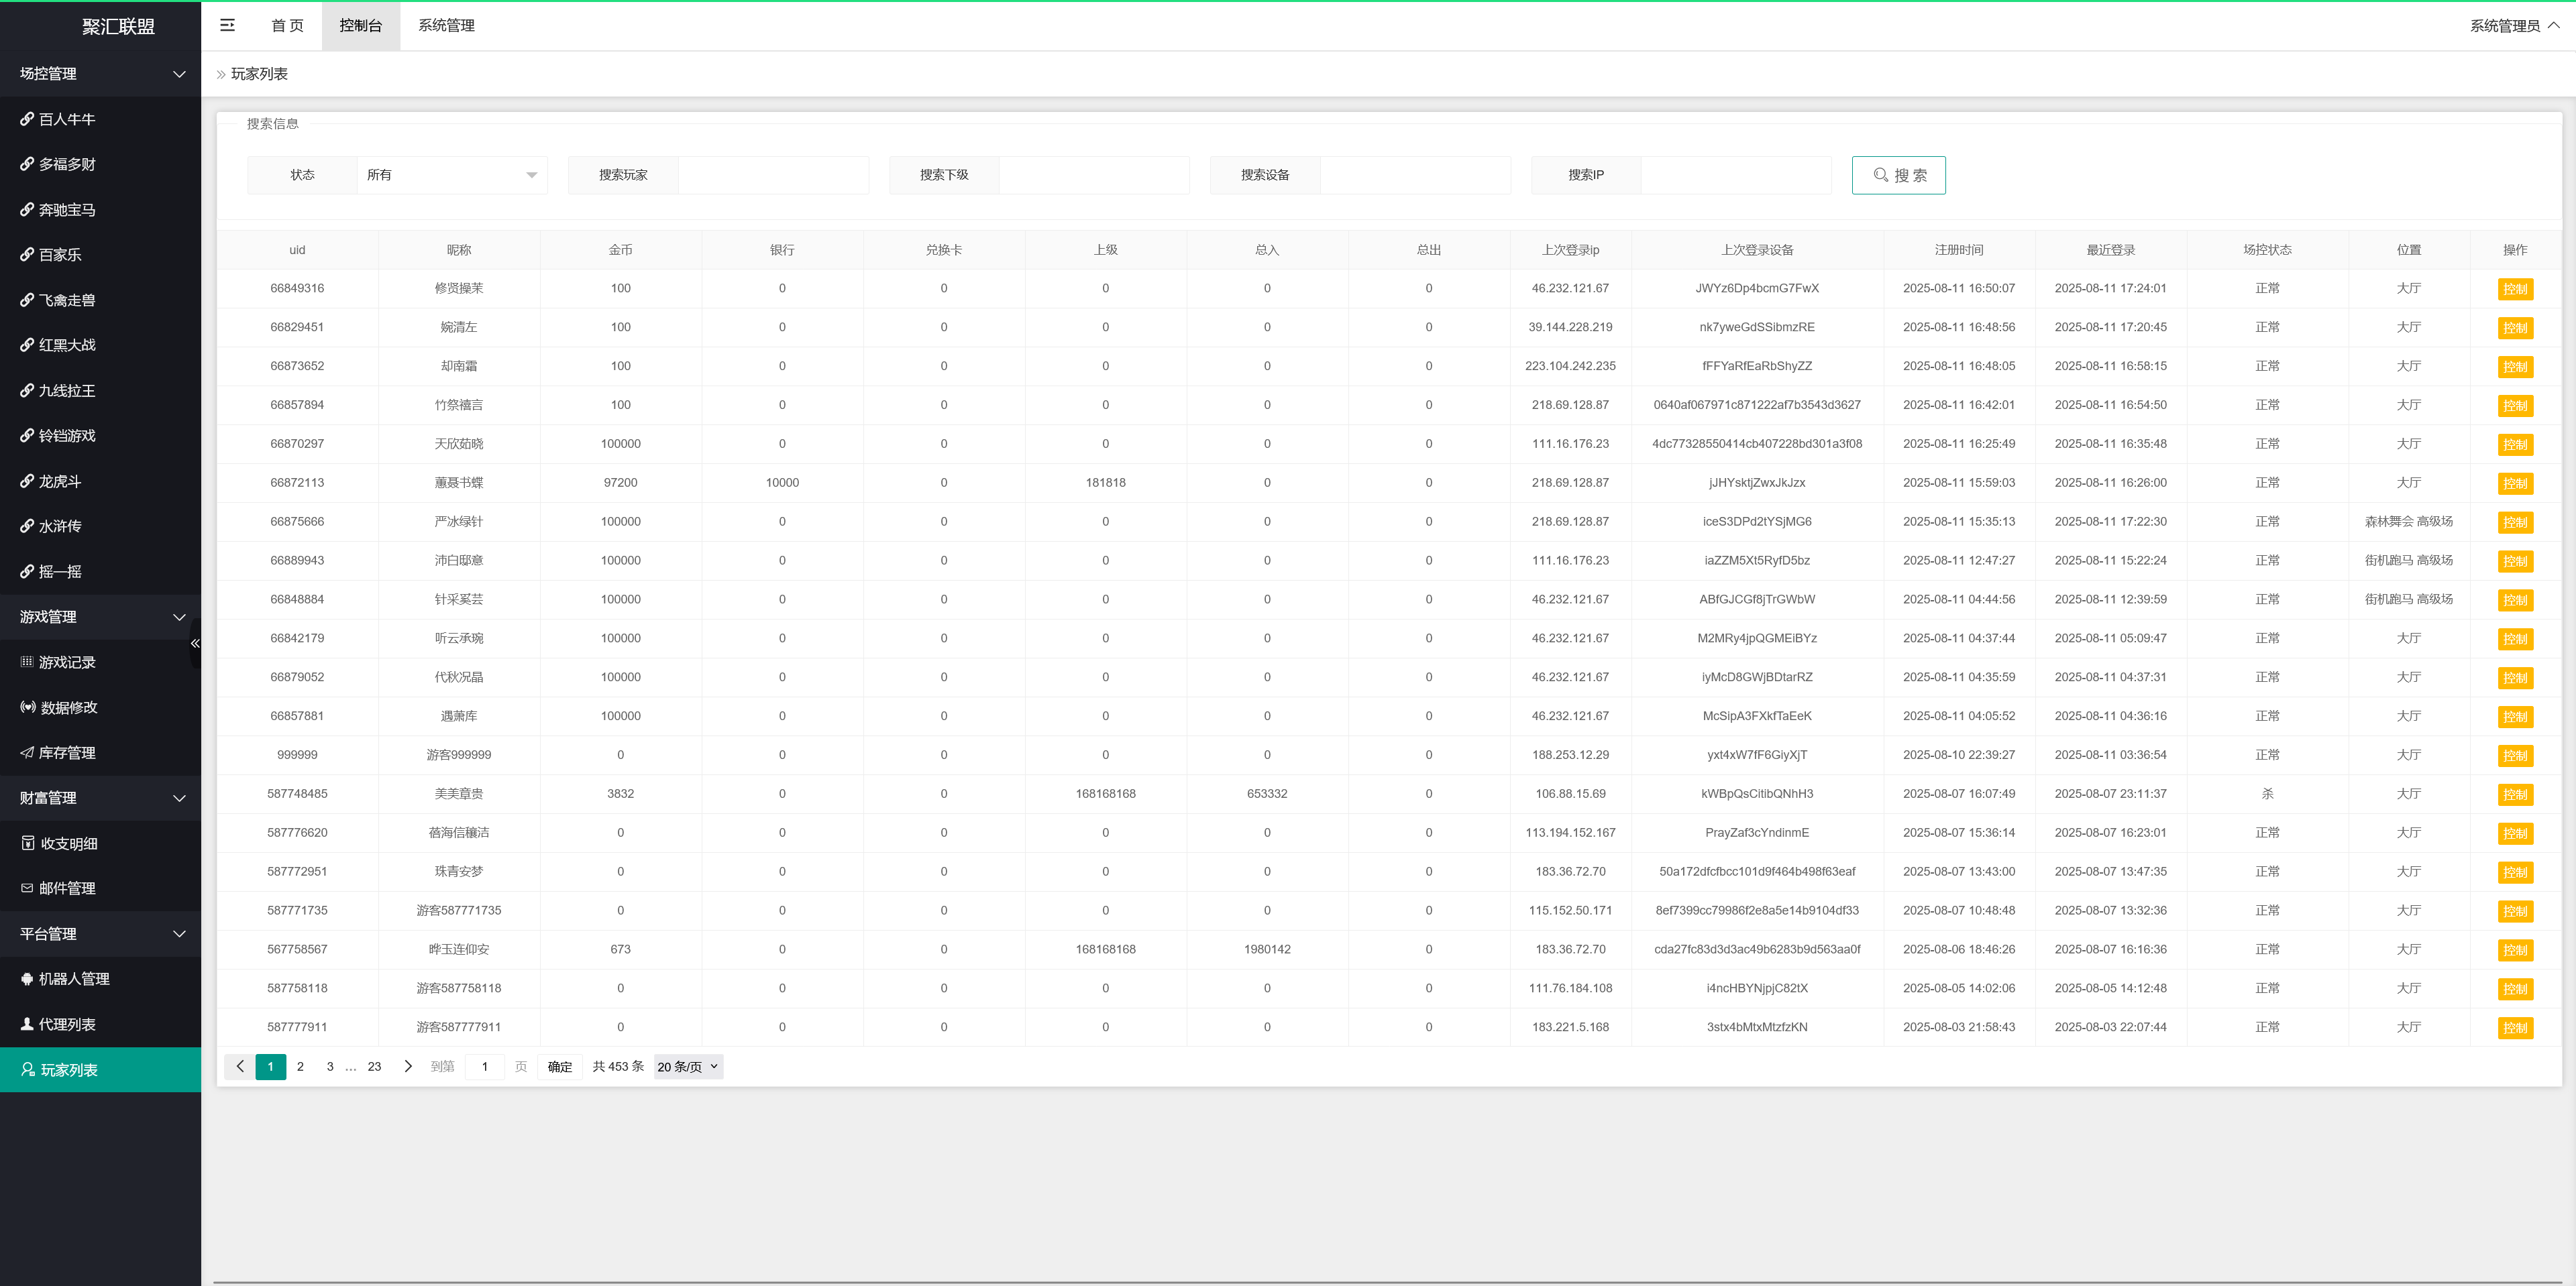Open 邮件管理 sidebar entry
The image size is (2576, 1286).
click(66, 888)
